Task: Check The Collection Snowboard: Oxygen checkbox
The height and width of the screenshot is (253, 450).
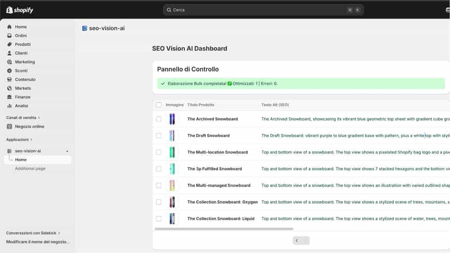Action: [159, 202]
